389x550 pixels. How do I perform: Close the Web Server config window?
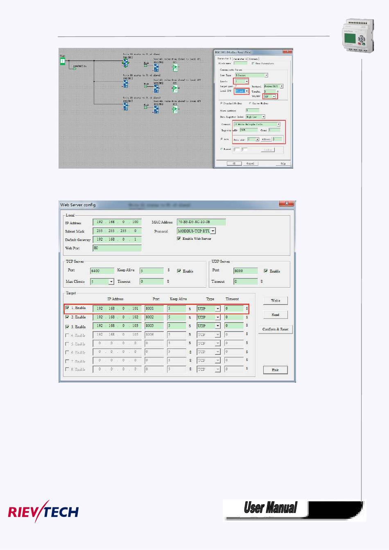point(287,203)
